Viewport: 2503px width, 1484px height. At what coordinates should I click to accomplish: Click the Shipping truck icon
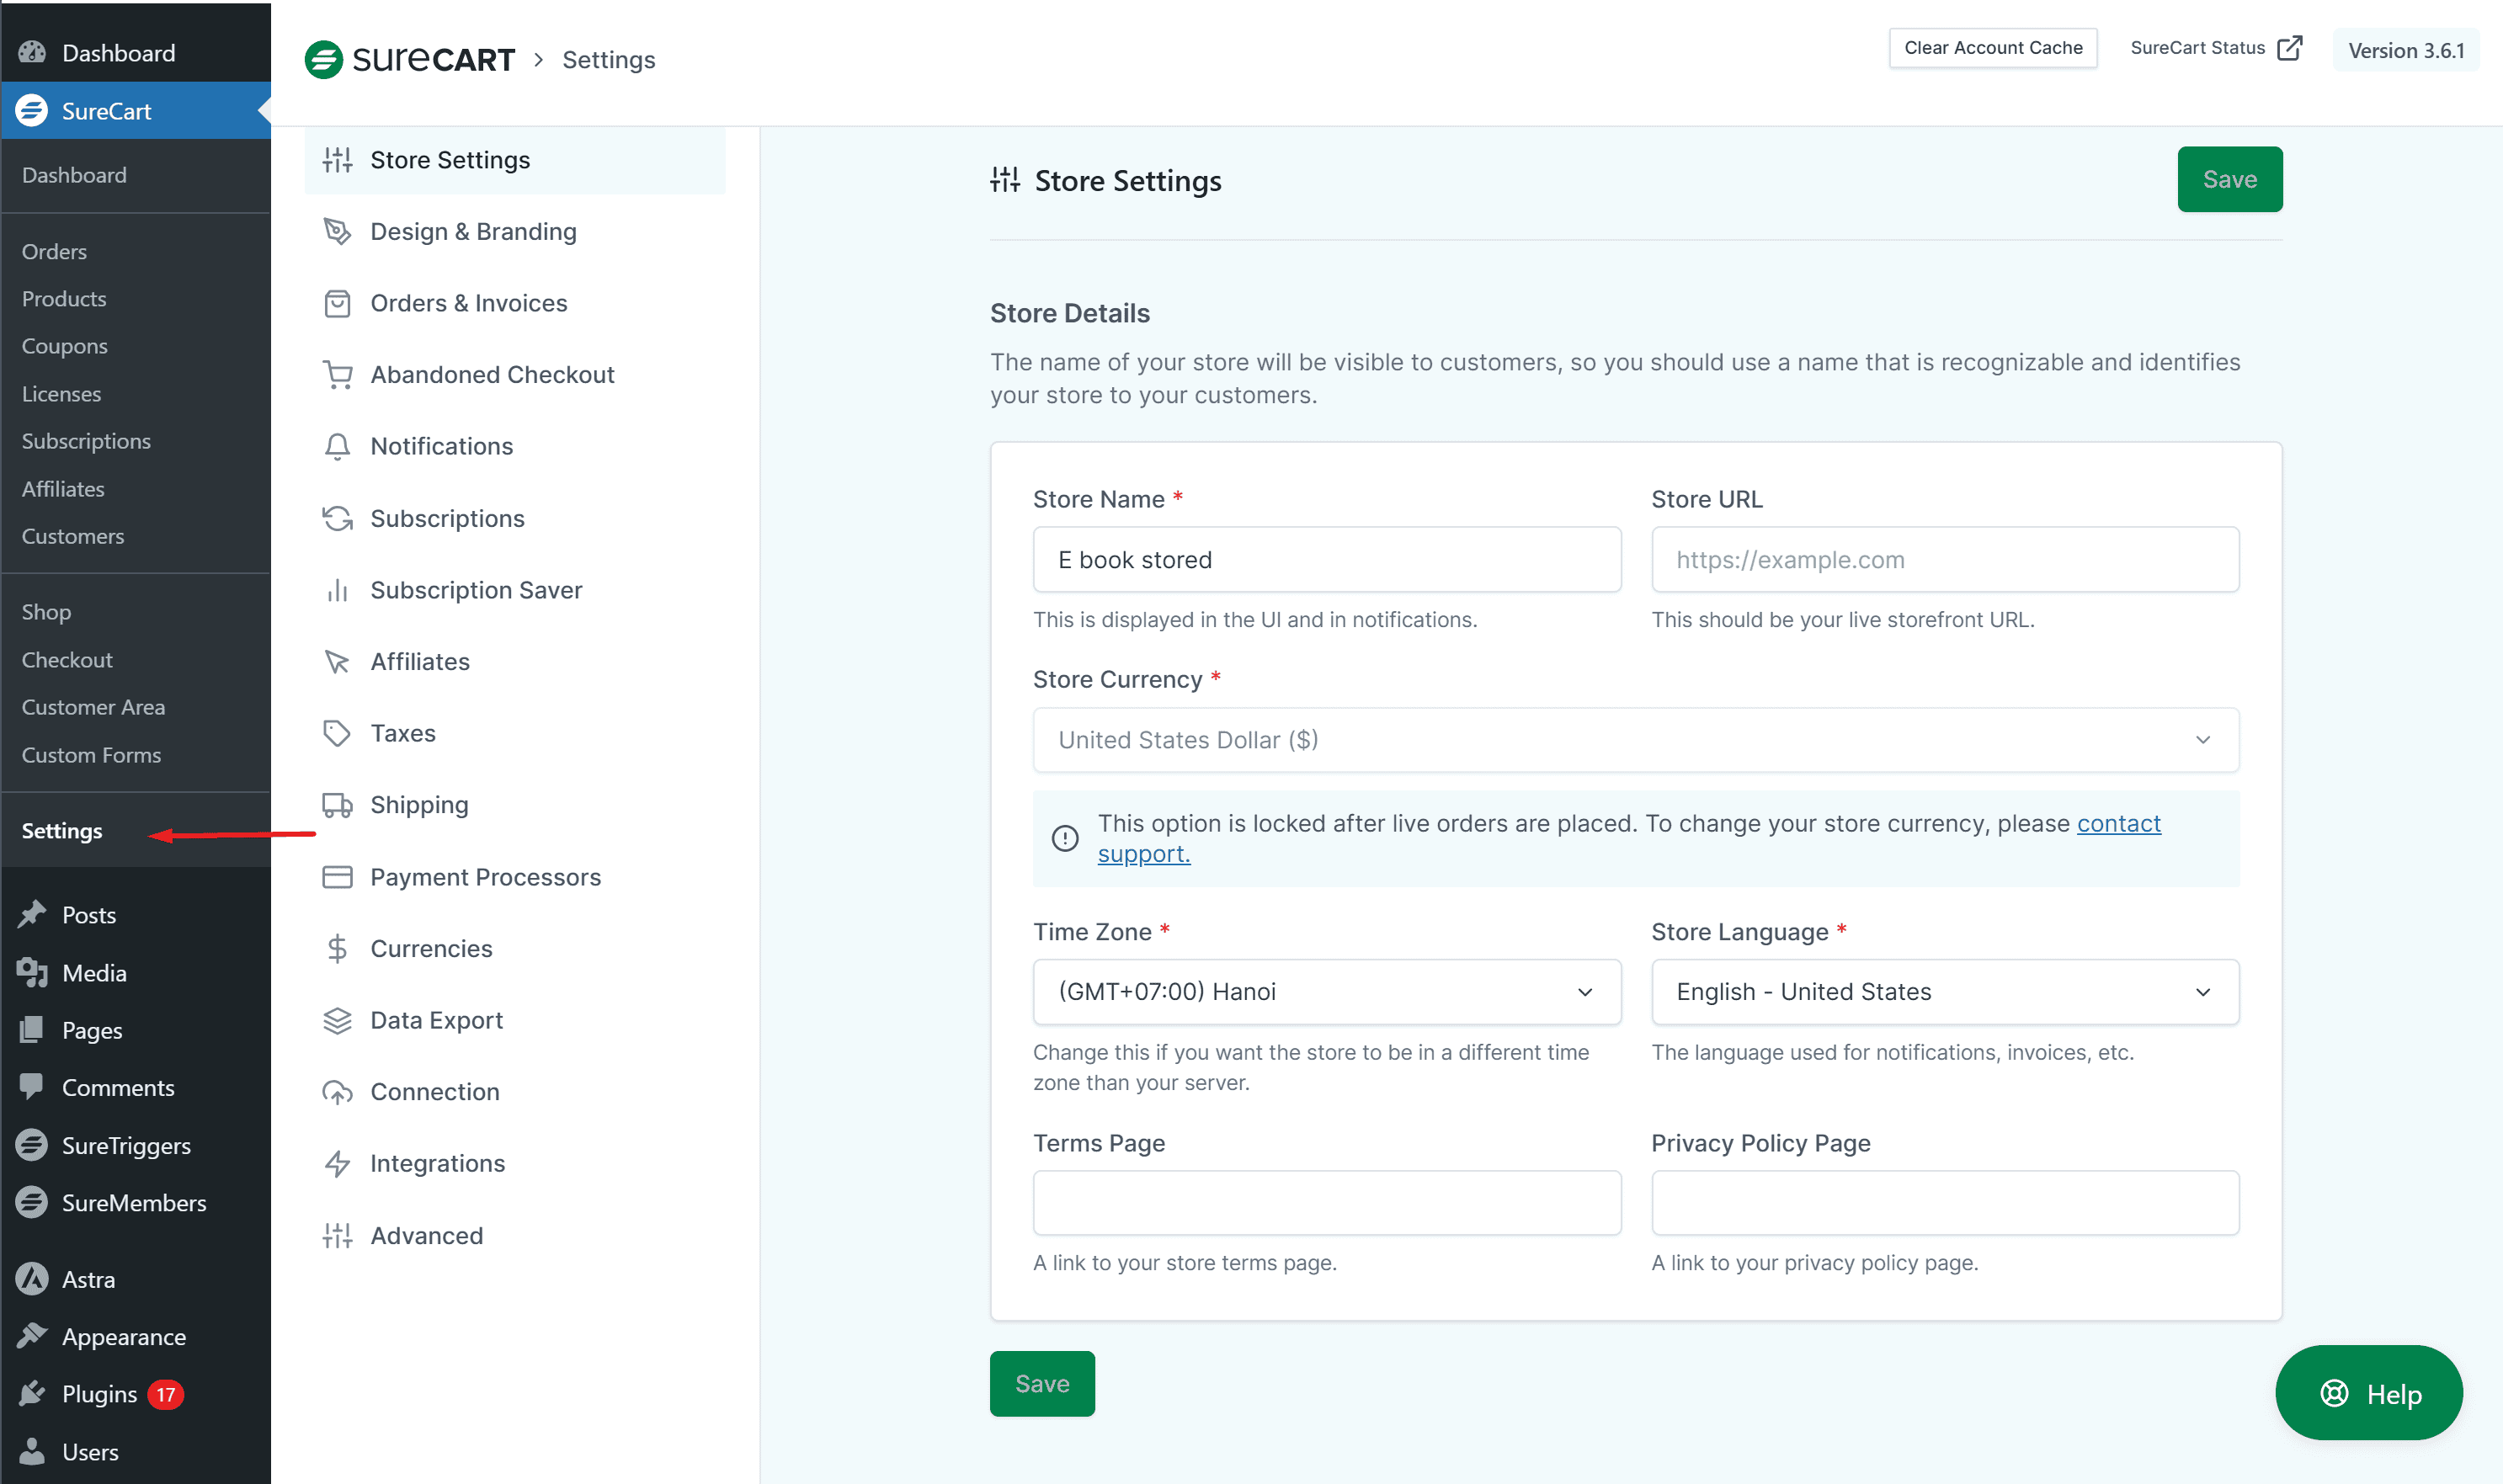point(337,806)
